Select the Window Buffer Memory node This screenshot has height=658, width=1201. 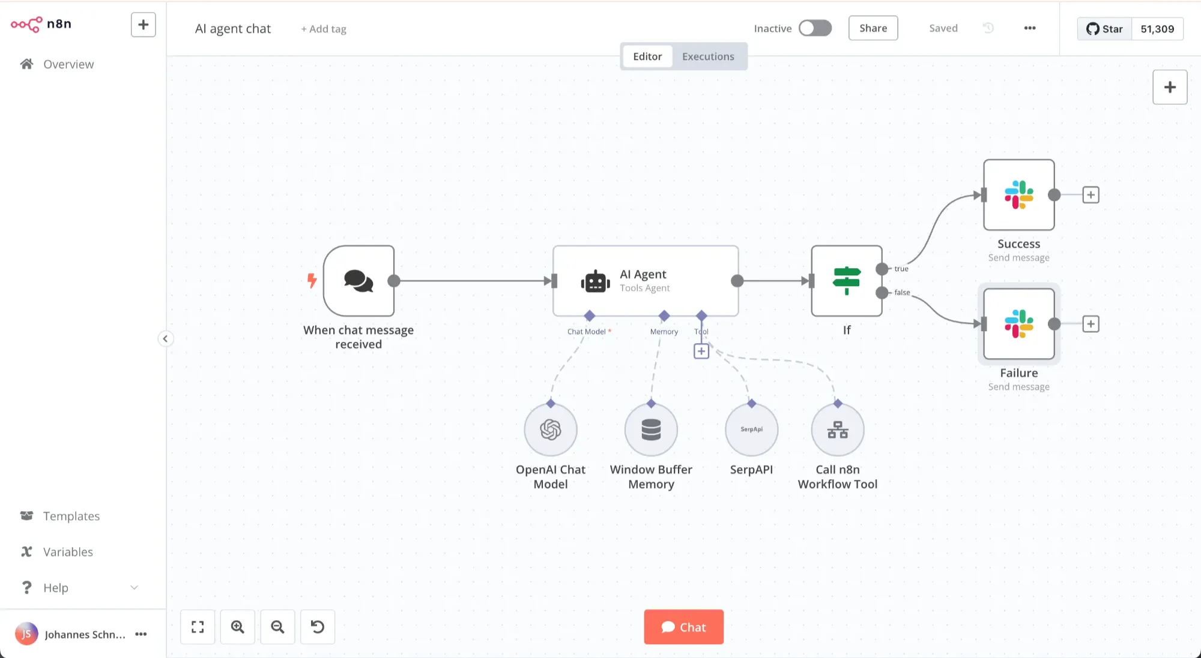click(x=651, y=430)
